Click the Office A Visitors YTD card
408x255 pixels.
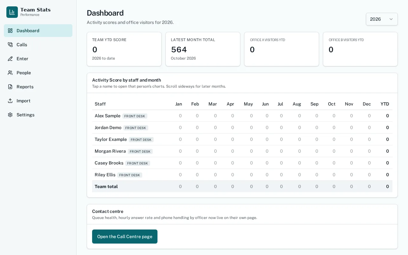point(281,49)
